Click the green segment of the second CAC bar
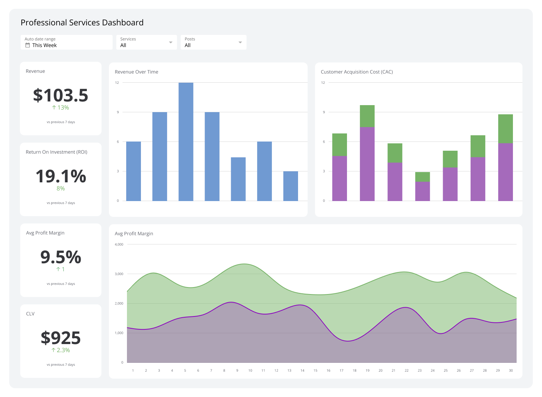This screenshot has width=542, height=397. [367, 116]
